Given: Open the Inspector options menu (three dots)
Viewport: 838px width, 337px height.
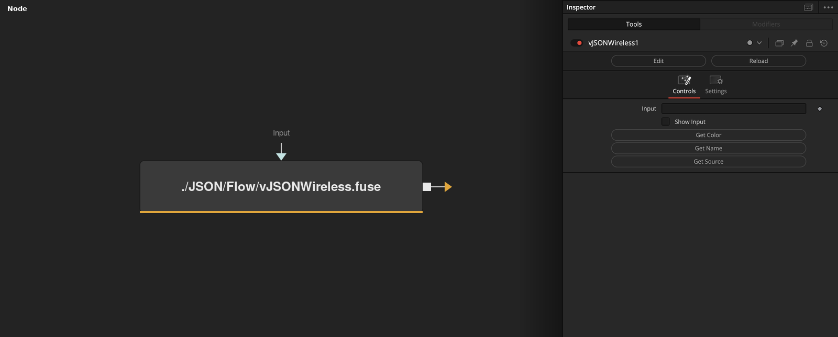Looking at the screenshot, I should point(828,7).
